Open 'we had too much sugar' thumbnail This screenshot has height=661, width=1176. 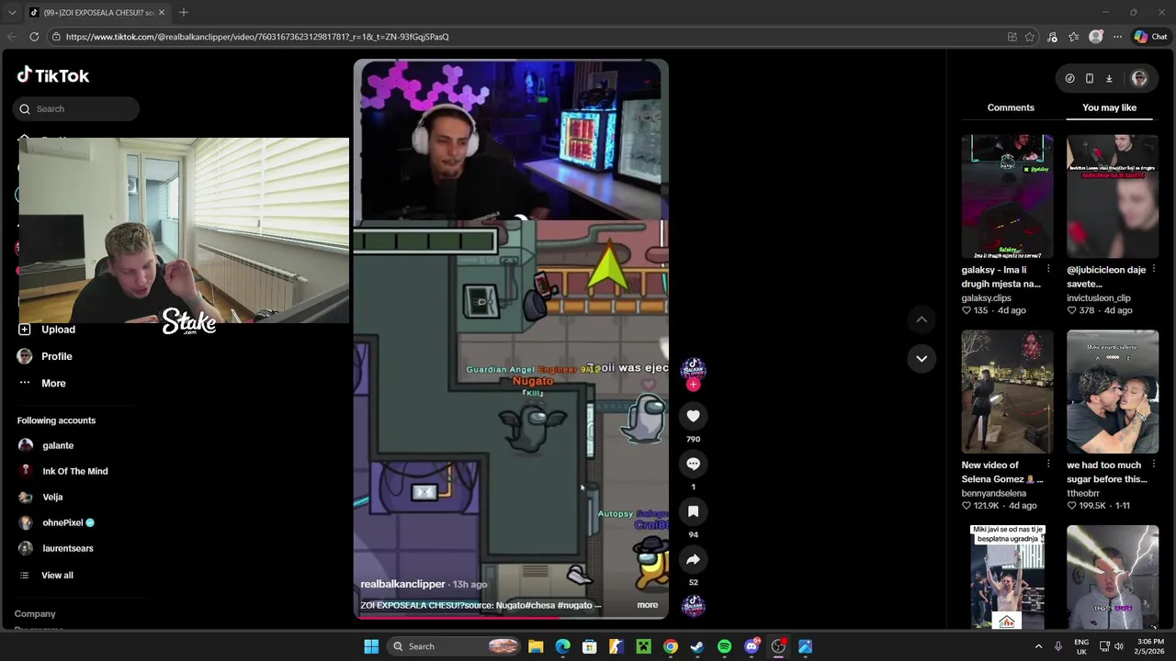tap(1113, 391)
